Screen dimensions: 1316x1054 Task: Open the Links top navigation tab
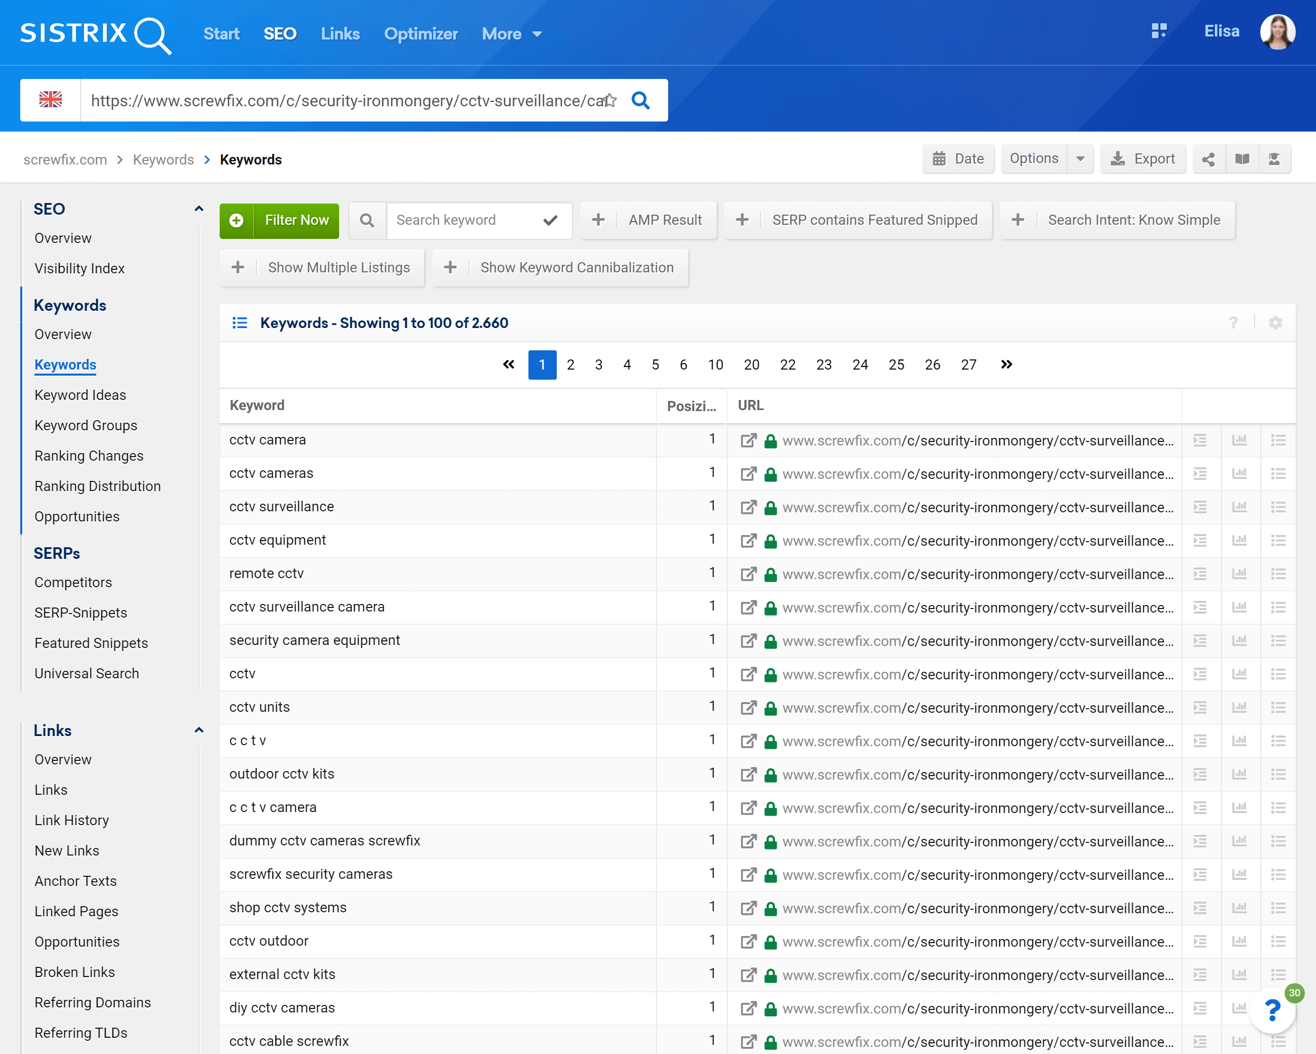[x=340, y=34]
